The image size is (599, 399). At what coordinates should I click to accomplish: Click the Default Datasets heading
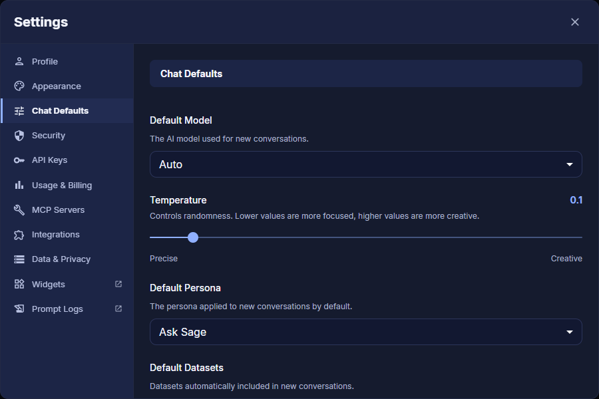tap(186, 368)
